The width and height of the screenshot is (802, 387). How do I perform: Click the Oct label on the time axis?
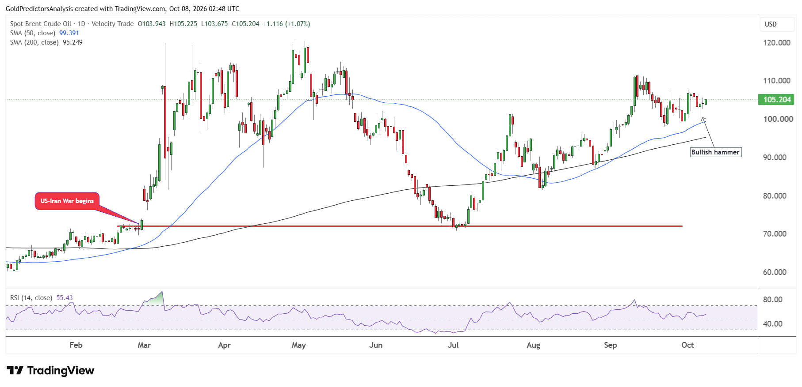[x=687, y=345]
